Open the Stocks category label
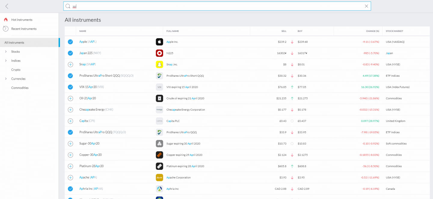Screen dimensions: 433x199 pos(15,52)
